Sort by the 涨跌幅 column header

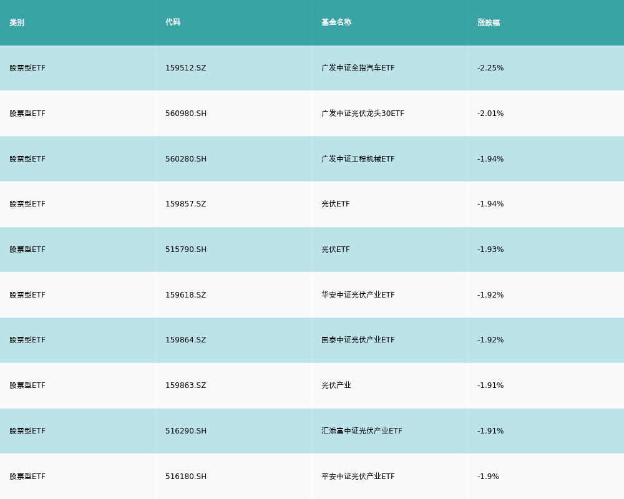click(489, 22)
